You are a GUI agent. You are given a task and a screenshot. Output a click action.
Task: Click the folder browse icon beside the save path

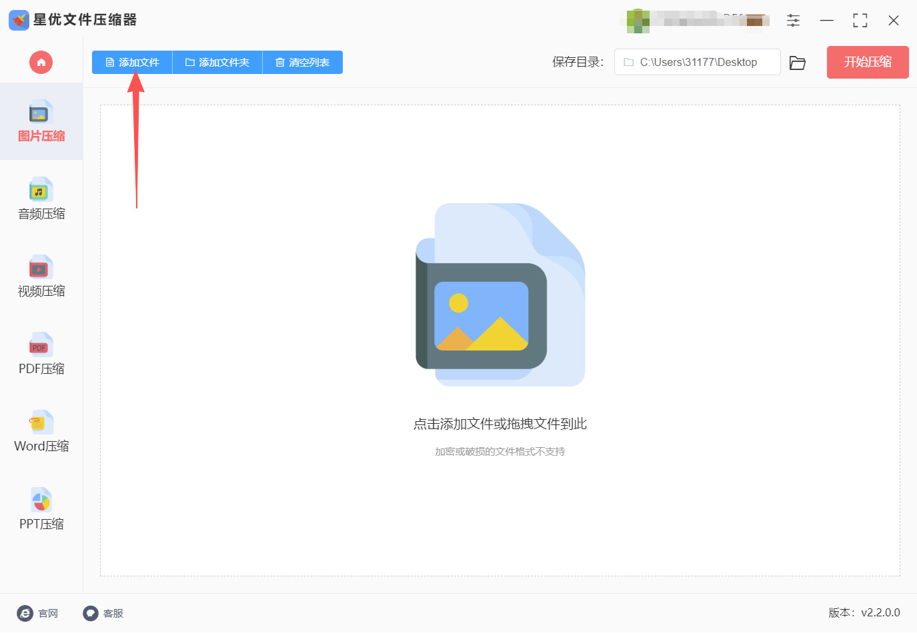pyautogui.click(x=798, y=61)
